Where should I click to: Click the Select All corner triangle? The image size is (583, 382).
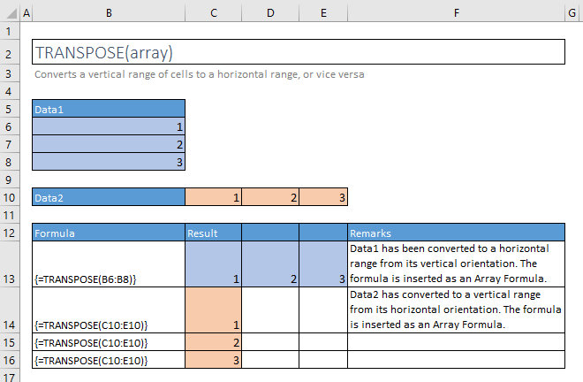click(x=11, y=13)
